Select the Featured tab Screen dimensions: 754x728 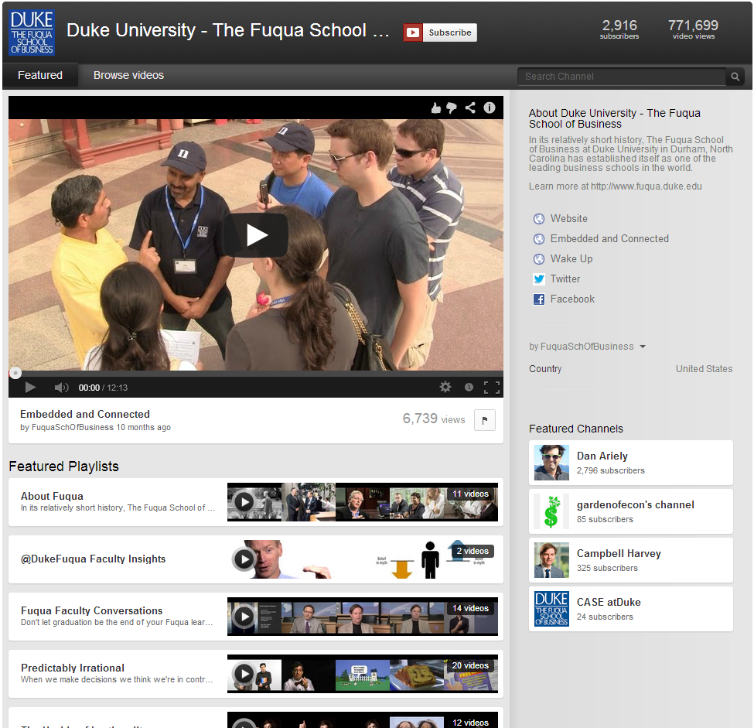40,75
